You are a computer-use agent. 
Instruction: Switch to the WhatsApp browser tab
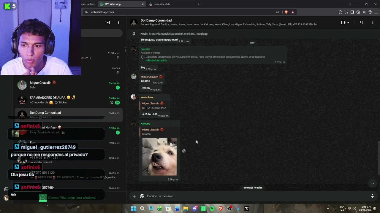click(x=122, y=4)
